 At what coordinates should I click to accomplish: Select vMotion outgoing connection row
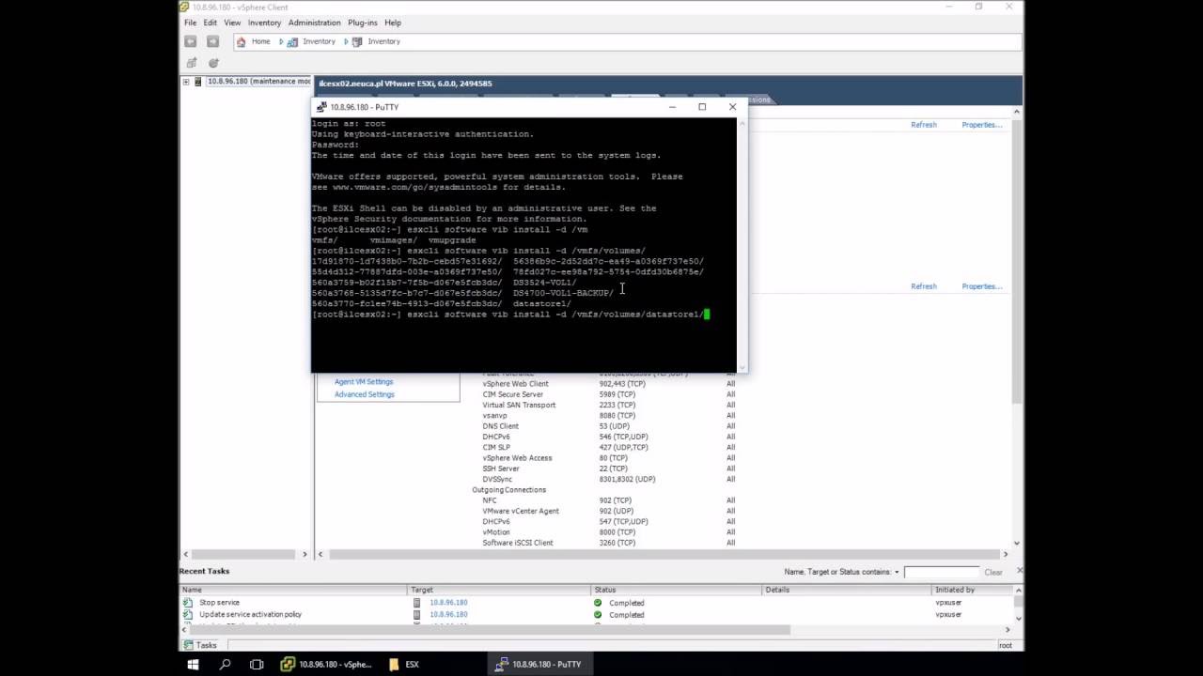(611, 532)
